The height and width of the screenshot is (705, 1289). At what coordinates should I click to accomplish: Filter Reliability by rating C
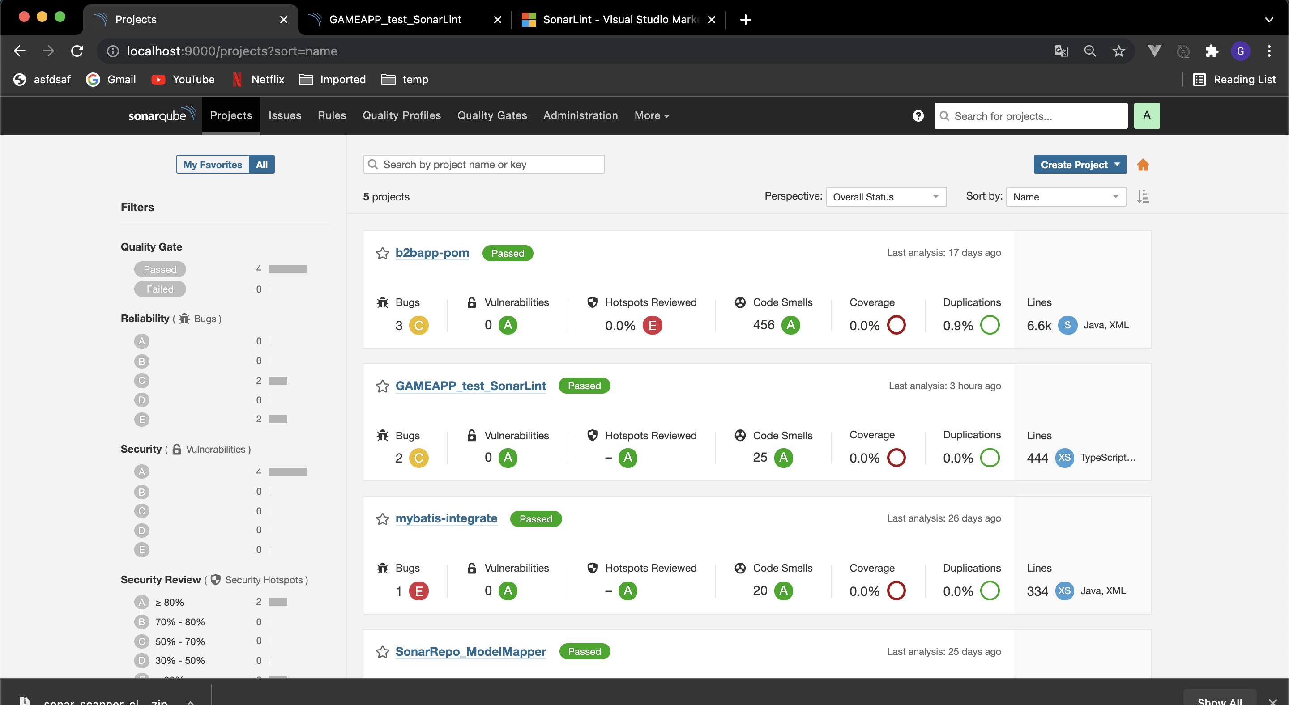point(141,381)
